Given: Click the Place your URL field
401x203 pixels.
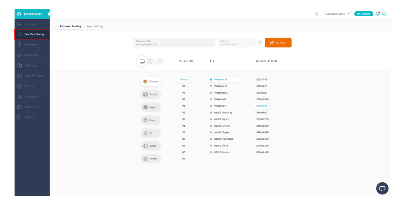Looking at the screenshot, I should pyautogui.click(x=175, y=43).
